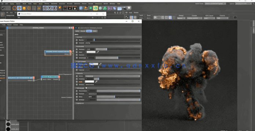
Task: Click IPR snapshot camera icon
Action: (235, 17)
